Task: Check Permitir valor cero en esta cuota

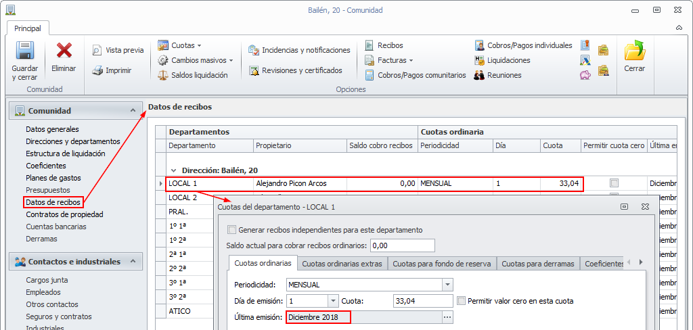Action: click(462, 301)
